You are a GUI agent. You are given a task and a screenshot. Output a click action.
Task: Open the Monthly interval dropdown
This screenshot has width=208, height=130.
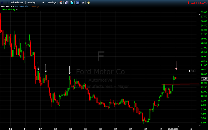tap(36, 3)
